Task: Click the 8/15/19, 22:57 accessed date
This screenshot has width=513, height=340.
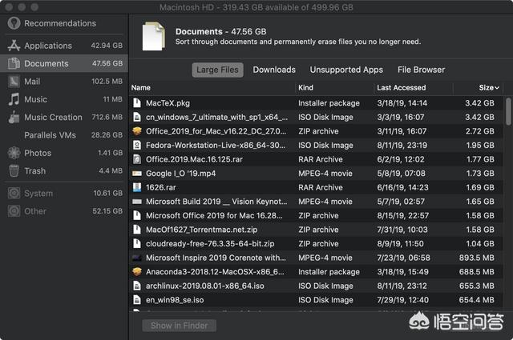Action: pos(402,215)
